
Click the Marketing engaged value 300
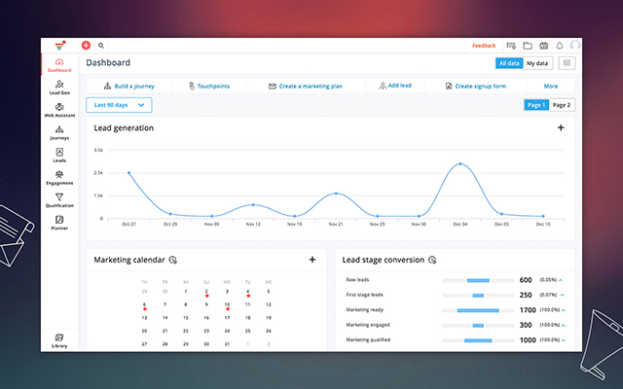[x=526, y=325]
